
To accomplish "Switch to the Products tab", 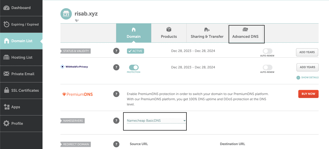I will [169, 33].
